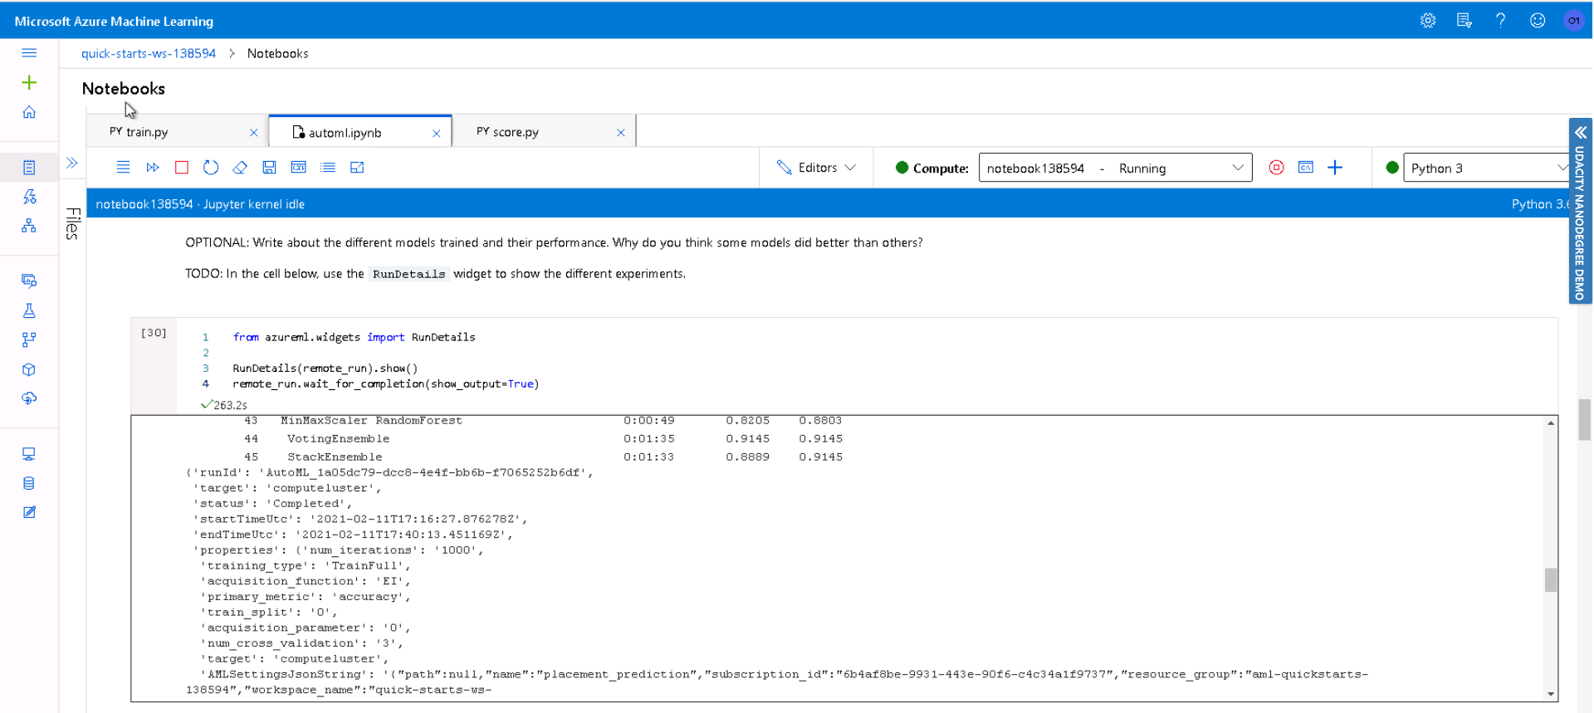Click the focus mode expand toolbar icon
Image resolution: width=1594 pixels, height=713 pixels.
tap(357, 168)
